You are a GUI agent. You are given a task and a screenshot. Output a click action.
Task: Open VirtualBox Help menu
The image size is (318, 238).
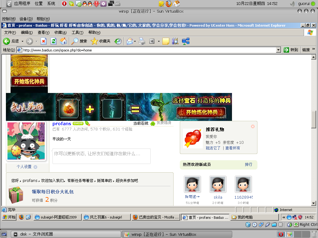[x=43, y=19]
